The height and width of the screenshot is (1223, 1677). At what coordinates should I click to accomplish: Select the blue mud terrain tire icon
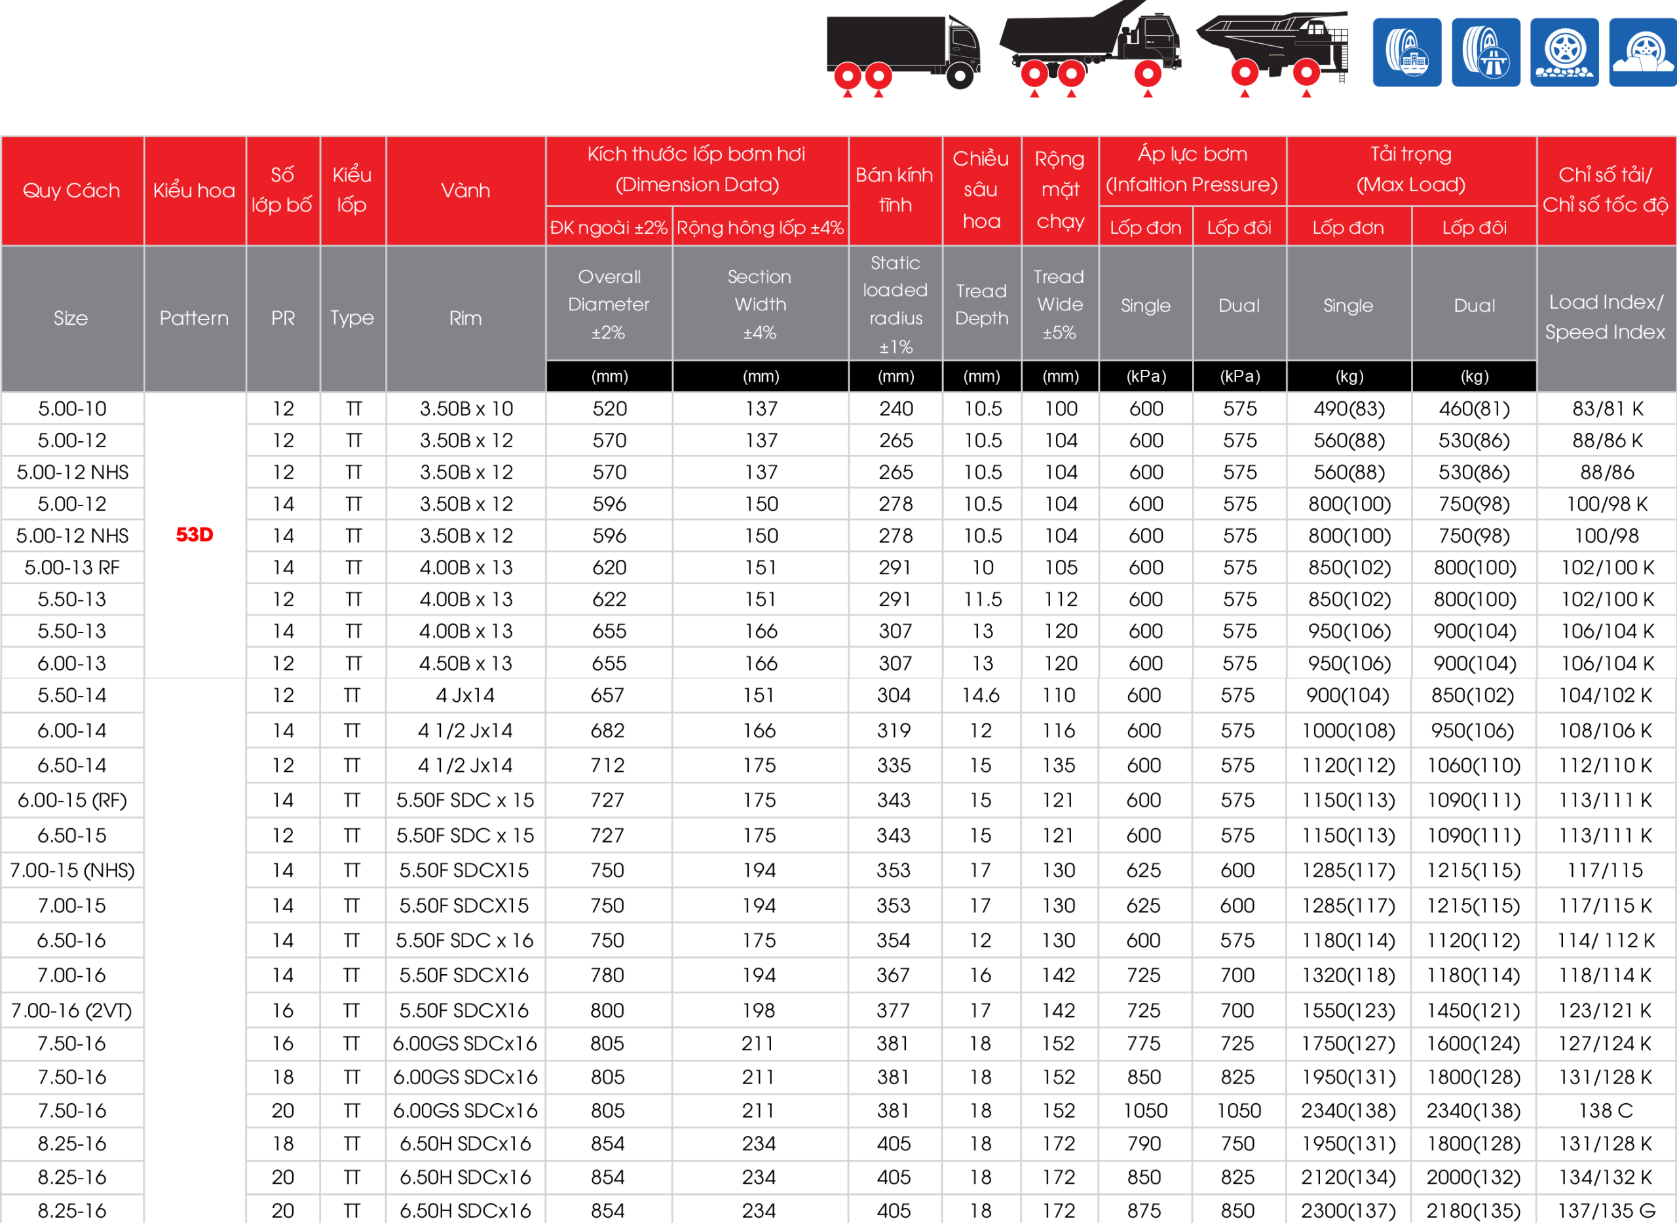pos(1643,52)
